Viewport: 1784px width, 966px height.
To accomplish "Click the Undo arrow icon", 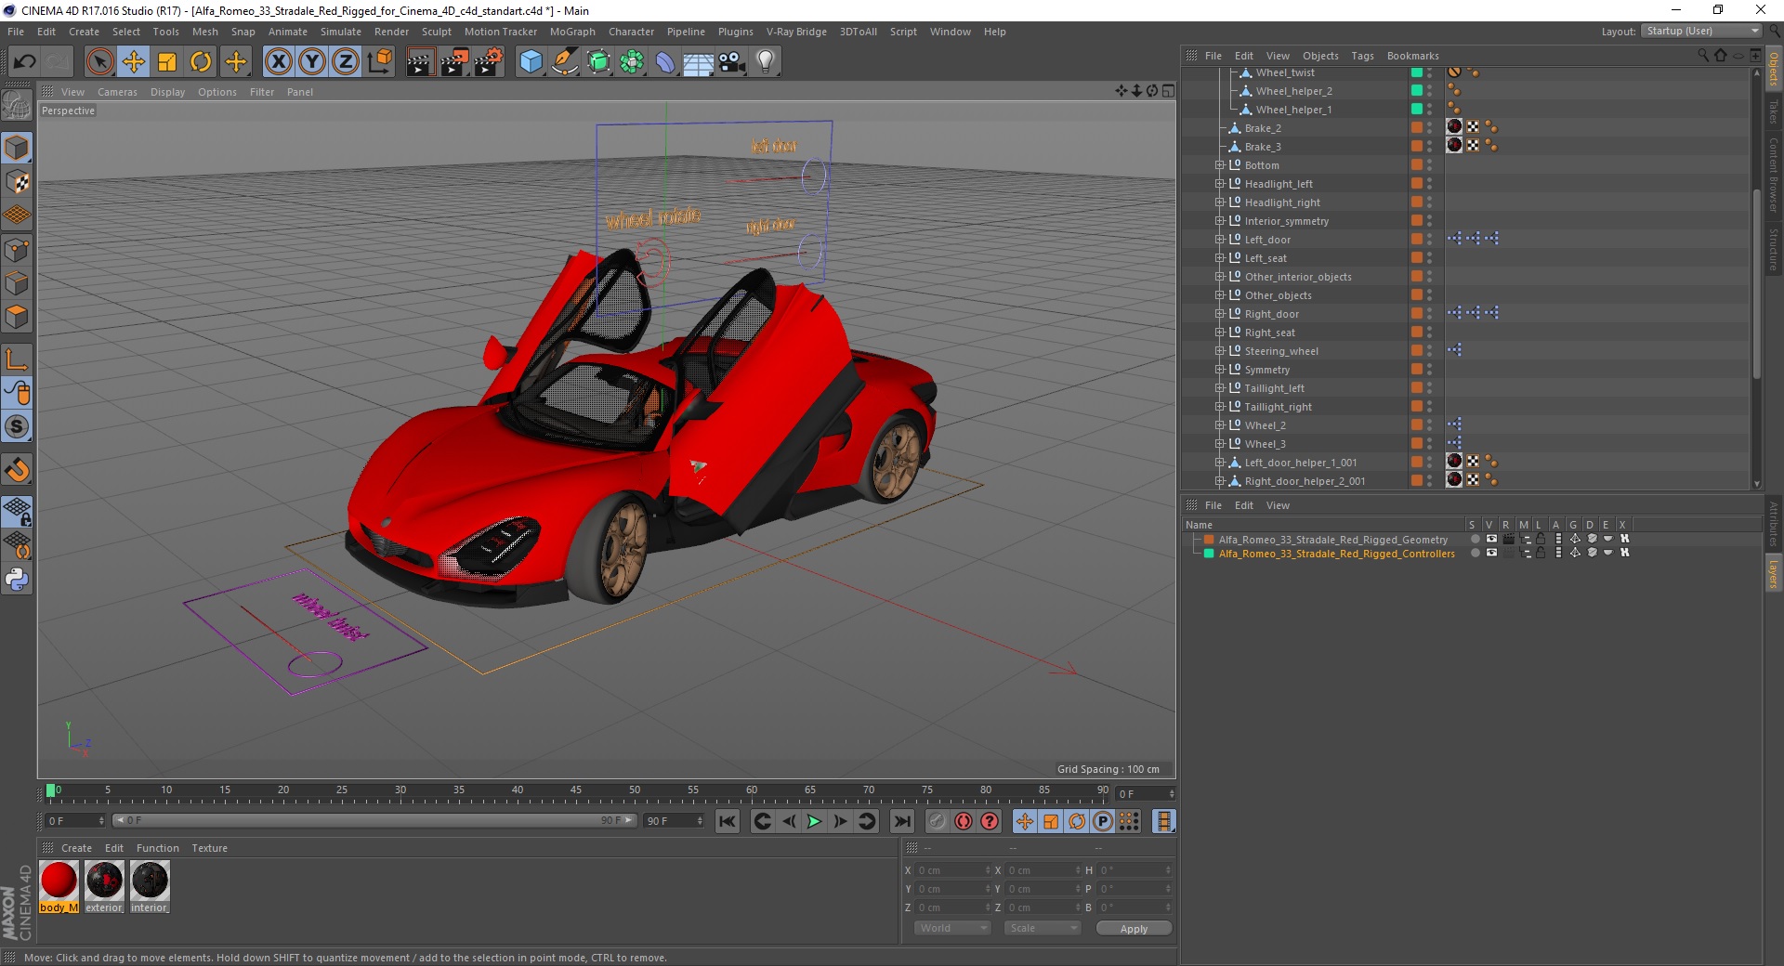I will click(25, 62).
